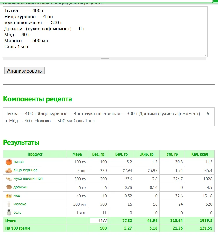Click the pumpkin icon next to тыква
Viewport: 218px width, 237px height.
pos(9,162)
